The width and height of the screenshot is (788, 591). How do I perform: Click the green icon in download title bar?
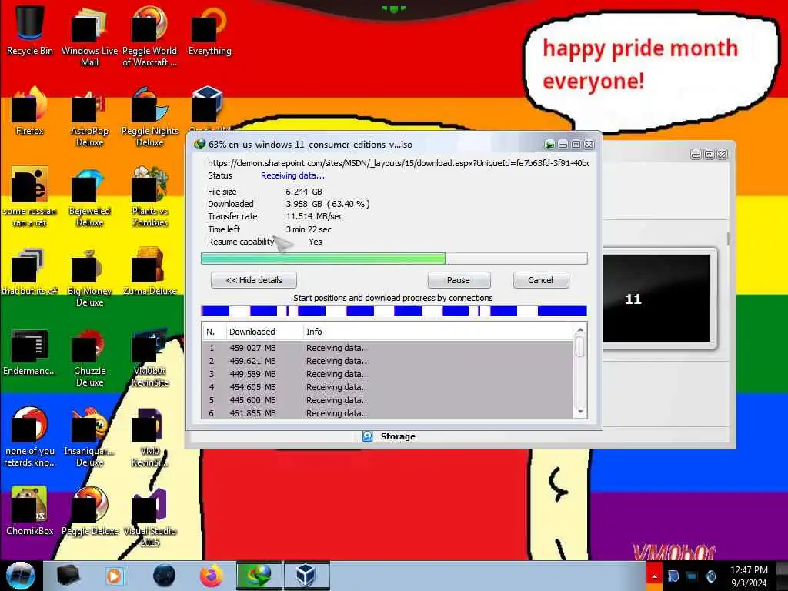click(x=549, y=145)
